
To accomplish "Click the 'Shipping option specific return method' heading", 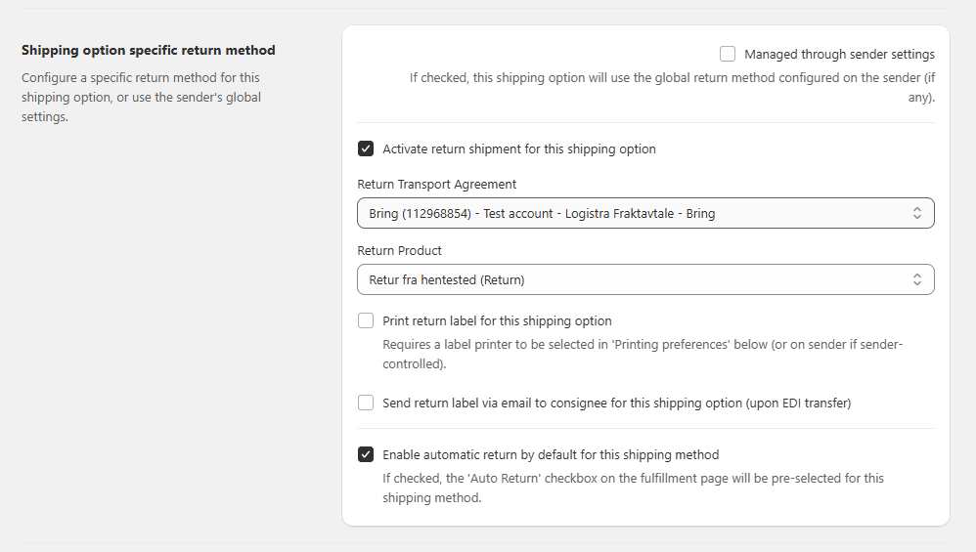I will [149, 50].
